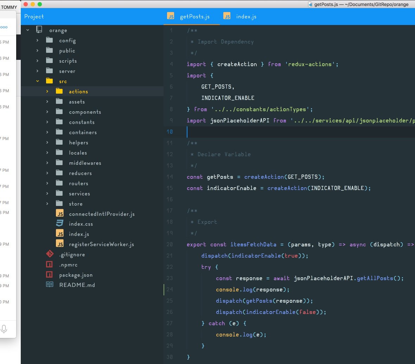Screen dimensions: 415x364
Task: Collapse the src folder chevron
Action: click(x=37, y=81)
